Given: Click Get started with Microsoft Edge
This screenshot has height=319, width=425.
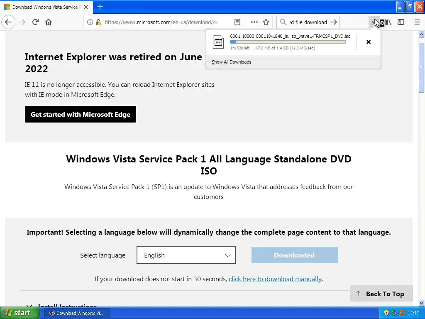Looking at the screenshot, I should 81,114.
